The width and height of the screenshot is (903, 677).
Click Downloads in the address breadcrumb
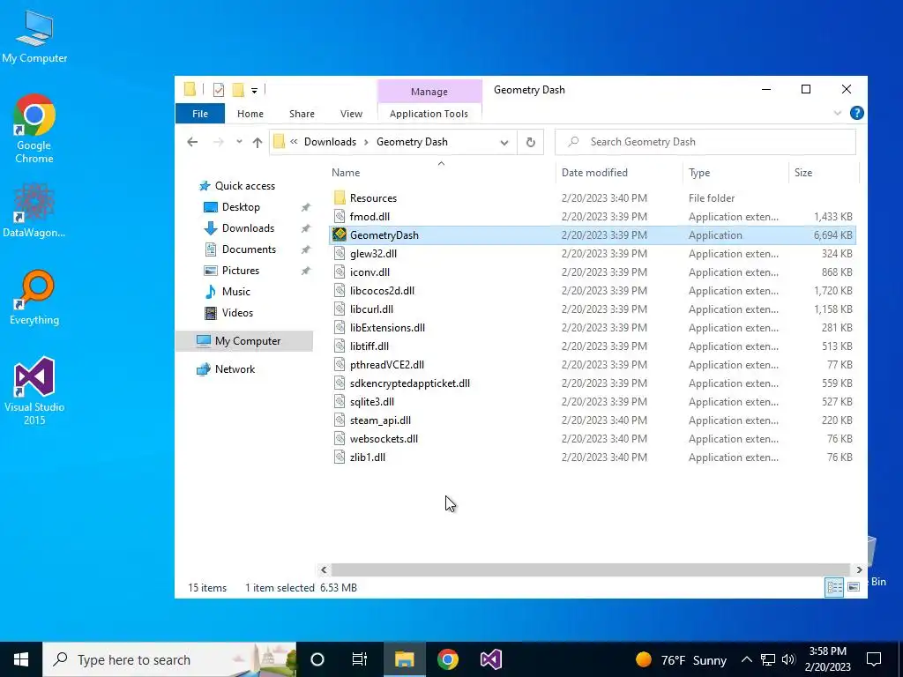click(330, 142)
